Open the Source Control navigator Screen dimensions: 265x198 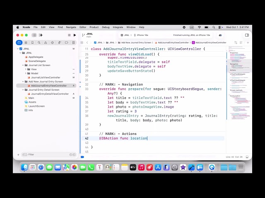pyautogui.click(x=26, y=42)
